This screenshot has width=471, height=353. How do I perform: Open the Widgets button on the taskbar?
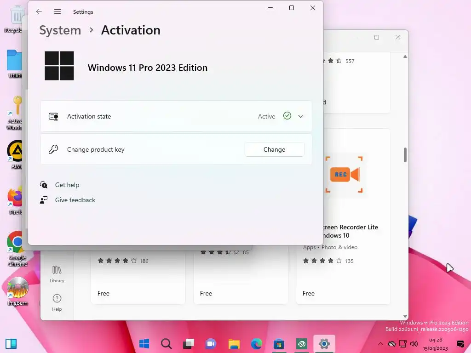[x=11, y=344]
